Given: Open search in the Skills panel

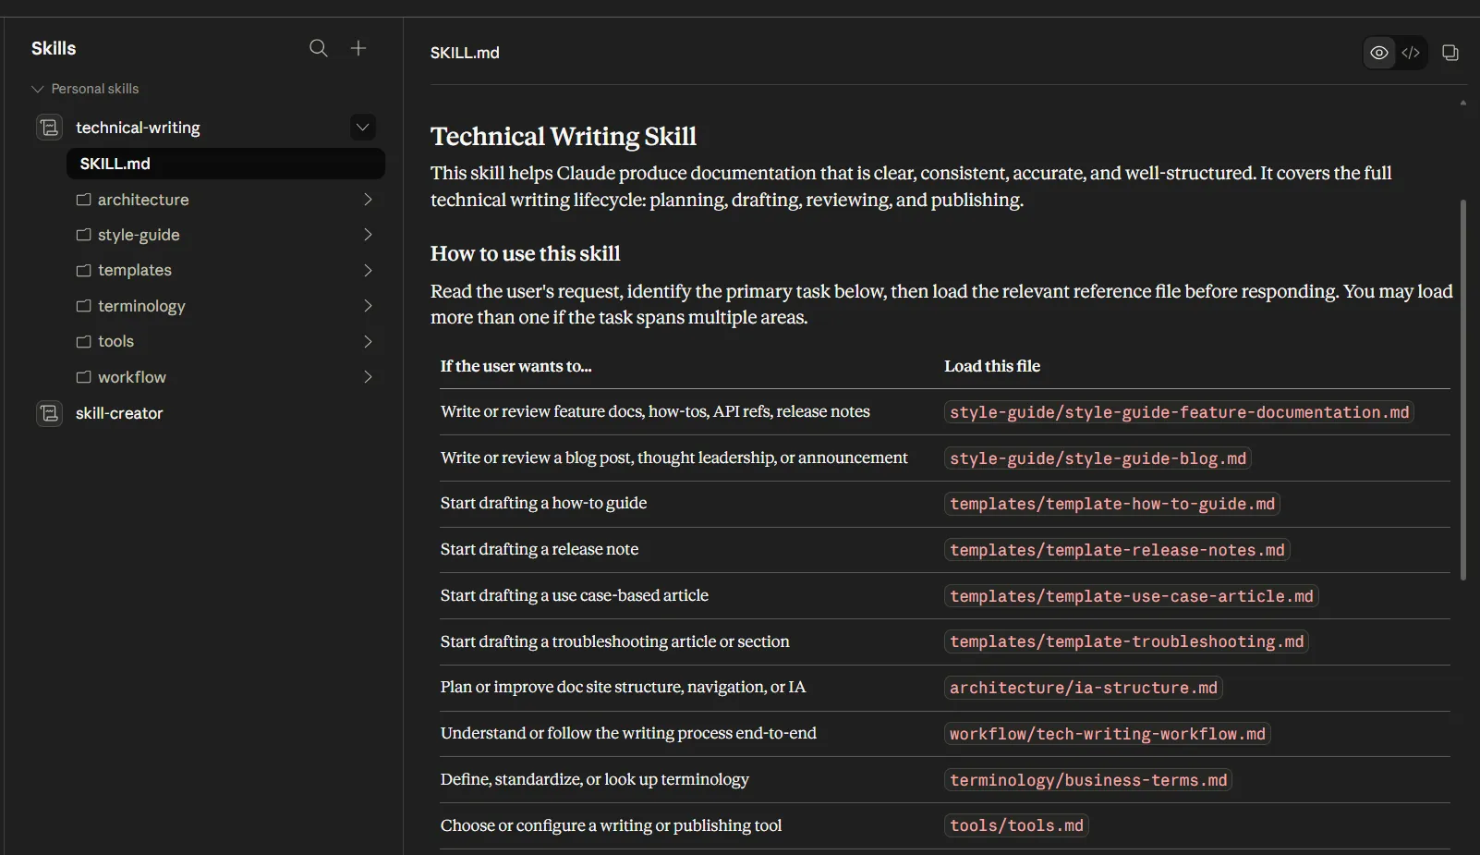Looking at the screenshot, I should coord(319,48).
